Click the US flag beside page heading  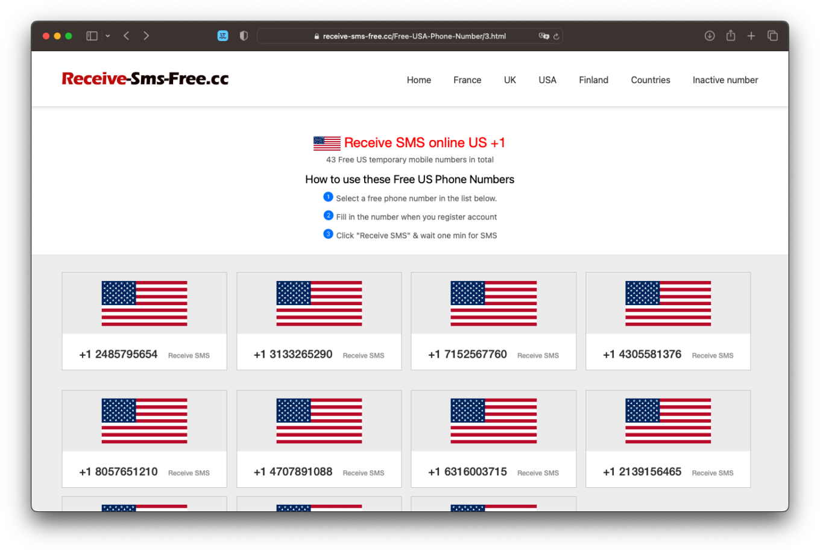click(x=327, y=144)
